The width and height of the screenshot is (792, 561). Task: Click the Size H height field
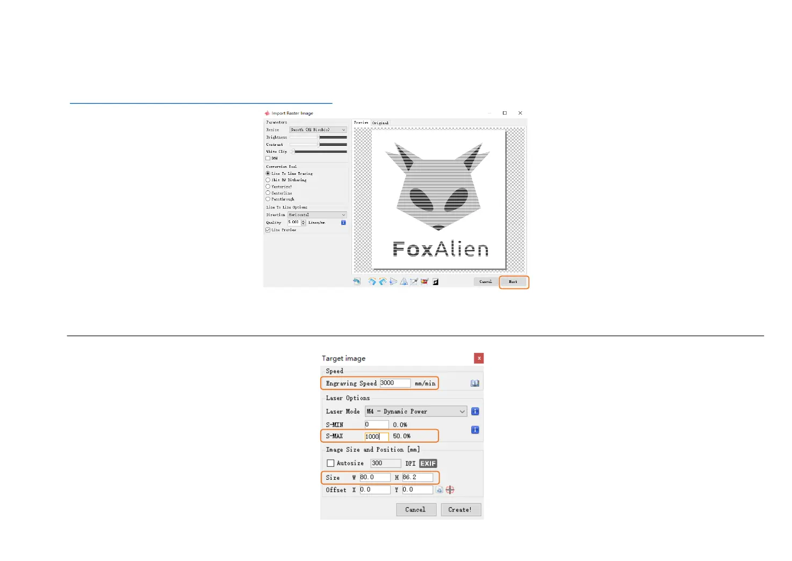click(x=417, y=478)
